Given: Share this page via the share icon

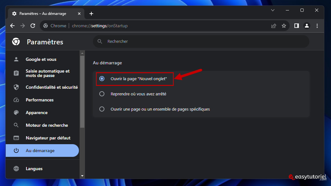Looking at the screenshot, I should pos(274,26).
